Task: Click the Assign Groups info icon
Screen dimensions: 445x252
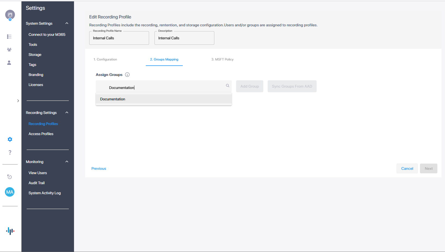Action: pyautogui.click(x=127, y=75)
